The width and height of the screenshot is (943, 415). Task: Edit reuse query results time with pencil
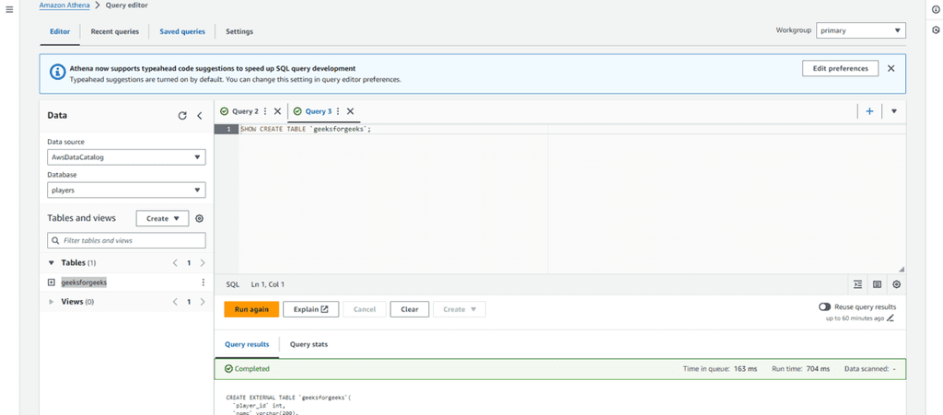[891, 317]
